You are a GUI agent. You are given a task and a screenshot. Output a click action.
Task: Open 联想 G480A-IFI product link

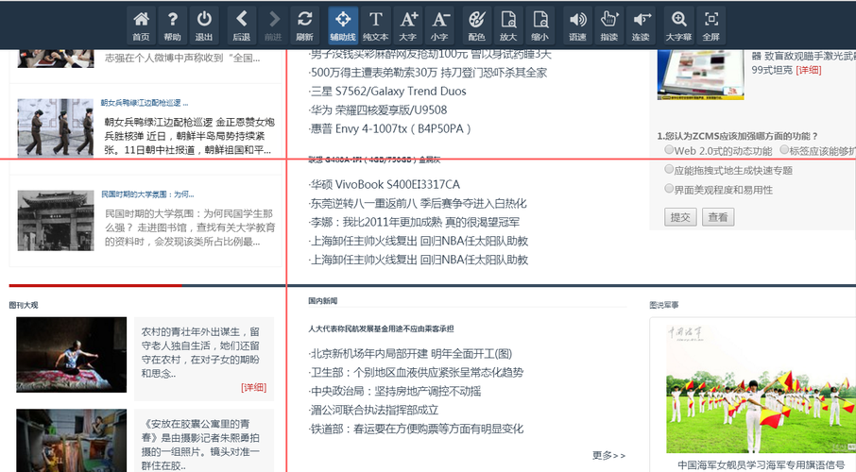click(374, 160)
